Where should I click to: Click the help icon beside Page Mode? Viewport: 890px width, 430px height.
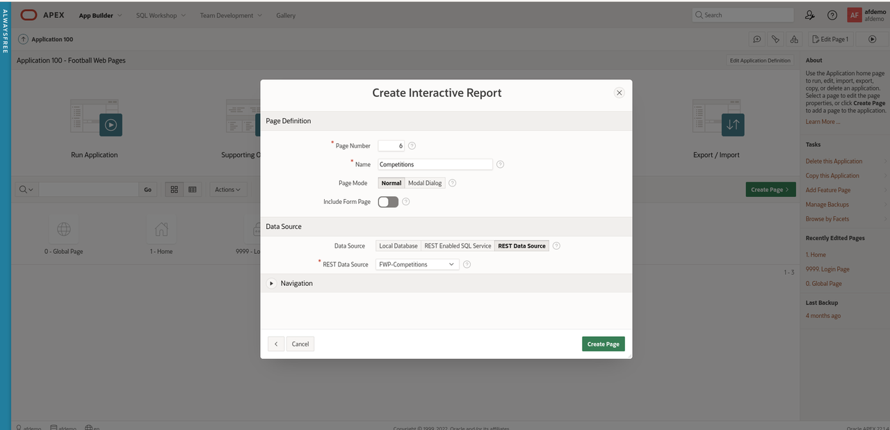pos(452,183)
